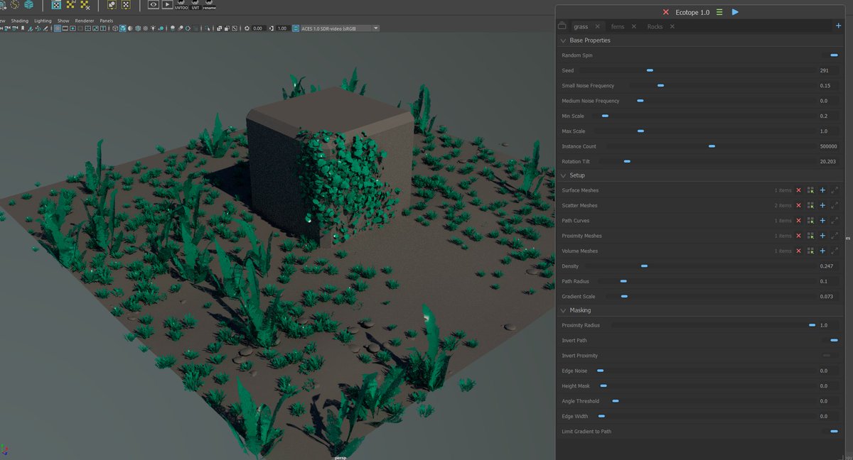Toggle the Random Spin switch
The image size is (853, 460).
834,55
